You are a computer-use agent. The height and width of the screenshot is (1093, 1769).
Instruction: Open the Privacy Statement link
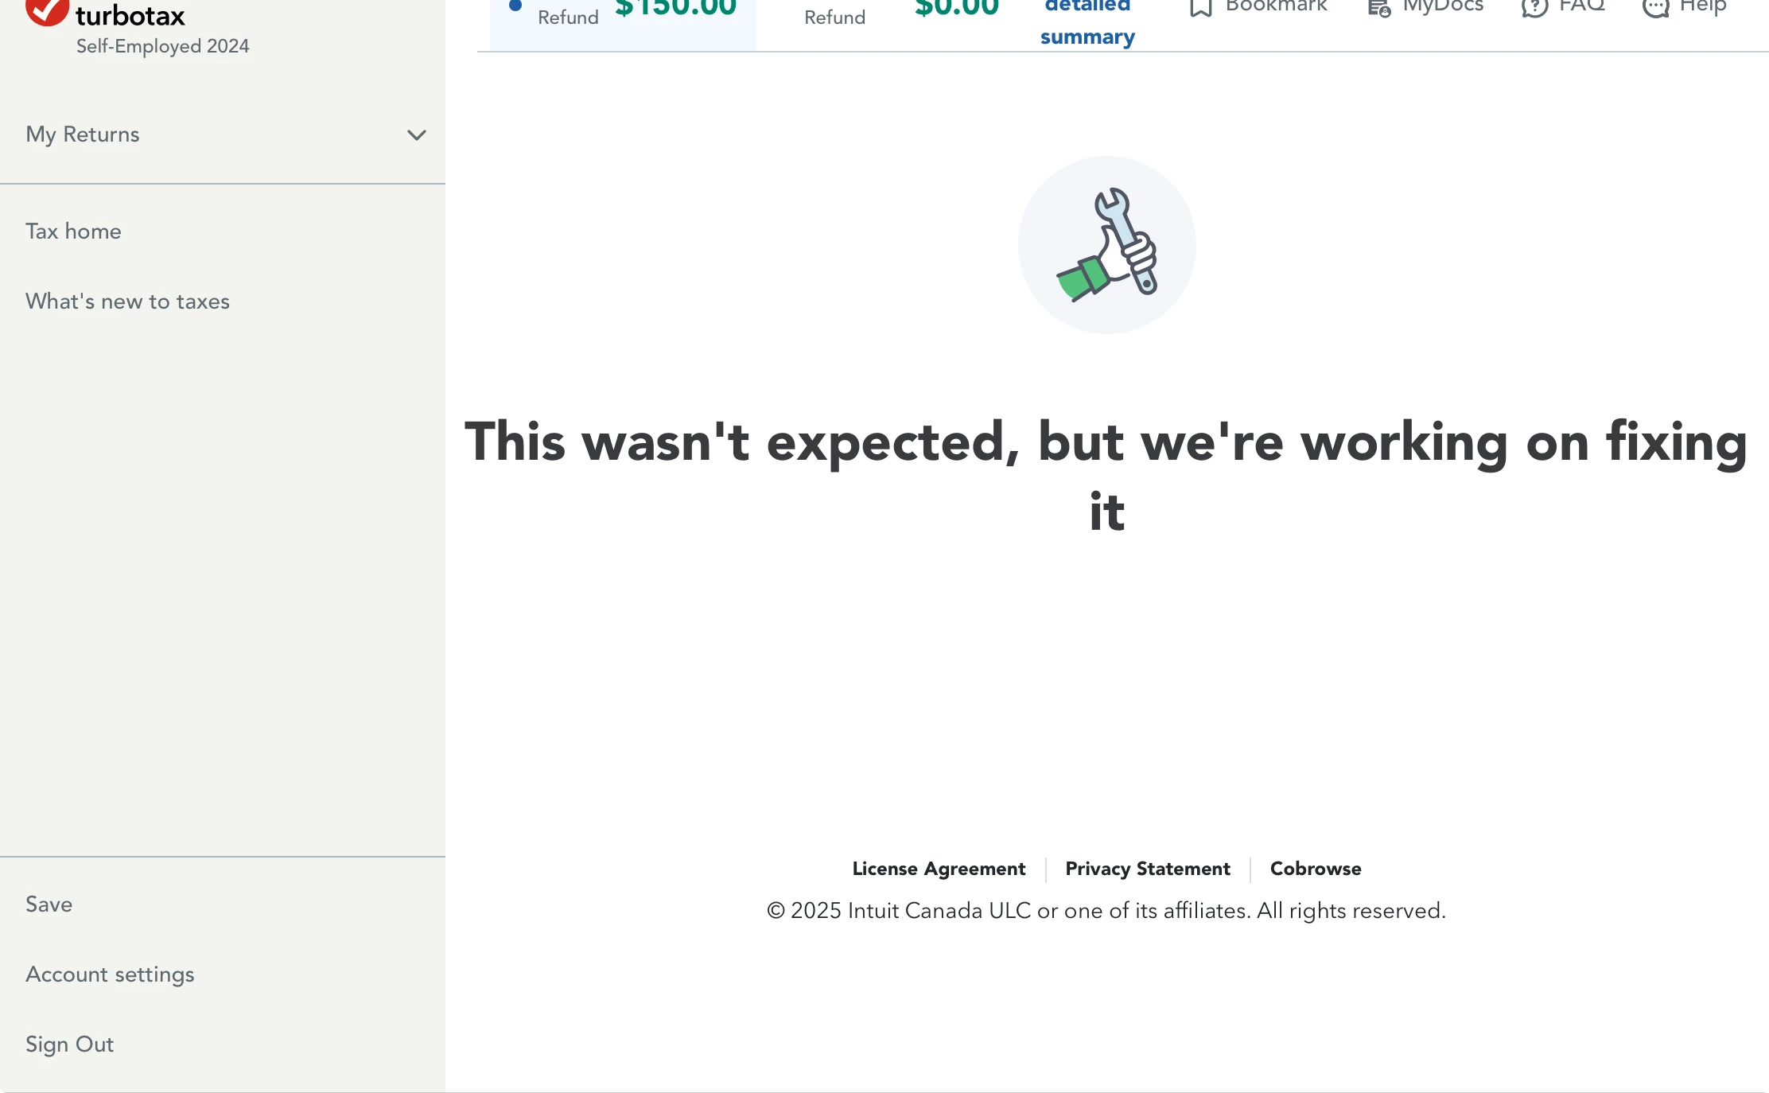[x=1147, y=869]
